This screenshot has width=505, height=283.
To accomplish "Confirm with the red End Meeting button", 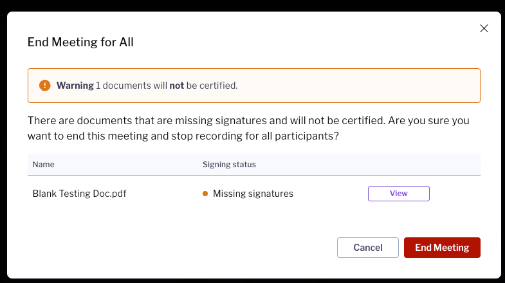I will pyautogui.click(x=442, y=248).
